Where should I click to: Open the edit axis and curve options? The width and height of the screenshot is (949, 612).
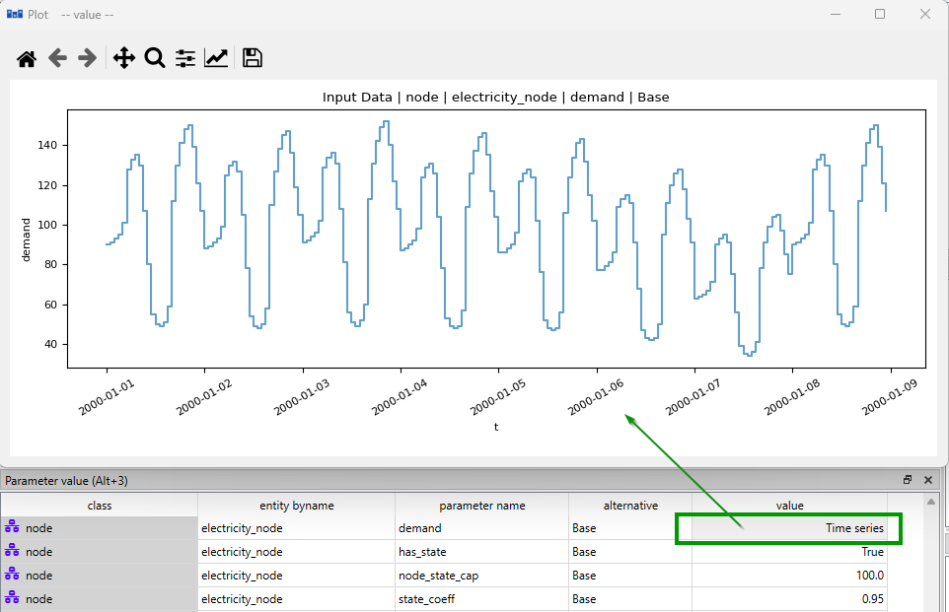point(216,59)
